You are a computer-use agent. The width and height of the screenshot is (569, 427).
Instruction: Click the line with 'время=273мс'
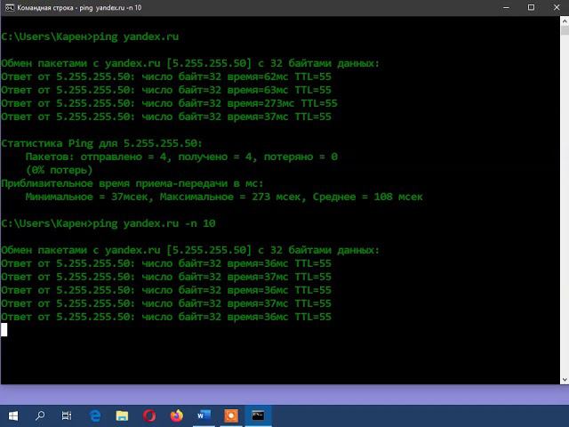coord(170,103)
